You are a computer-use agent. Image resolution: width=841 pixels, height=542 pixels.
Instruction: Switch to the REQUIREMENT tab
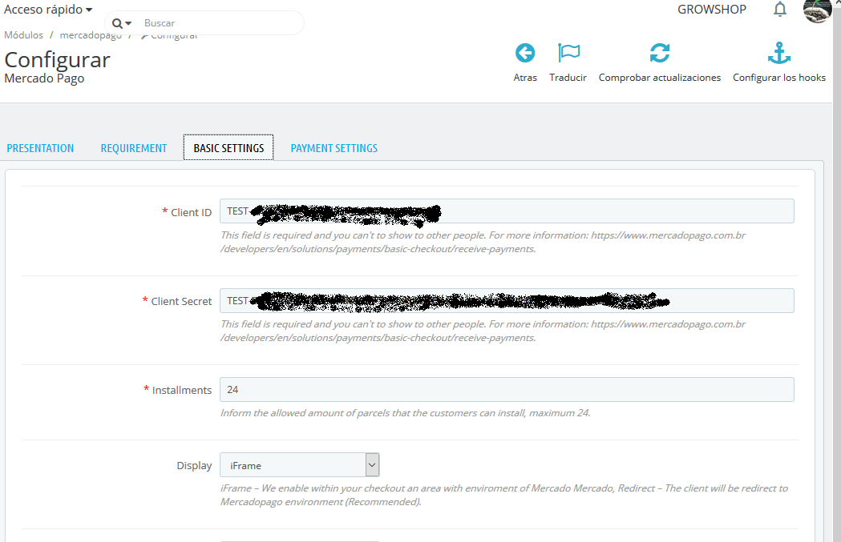point(134,148)
